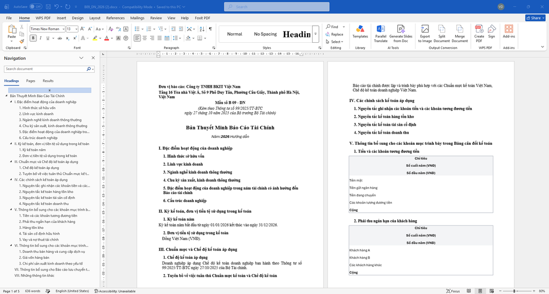Click Increase Font Size icon

(82, 29)
